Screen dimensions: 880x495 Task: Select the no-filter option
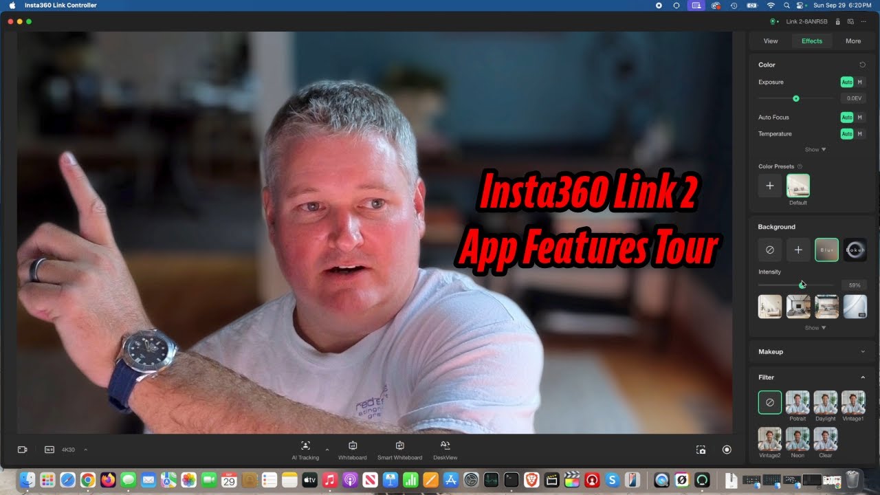pos(770,402)
